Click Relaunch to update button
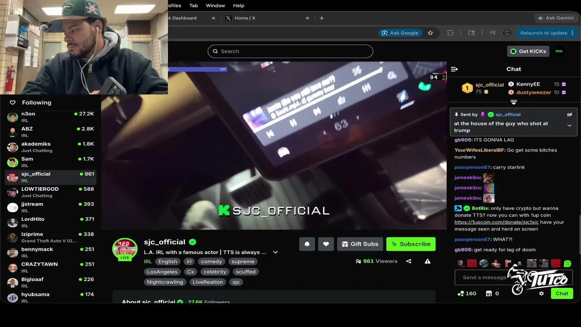 [547, 33]
